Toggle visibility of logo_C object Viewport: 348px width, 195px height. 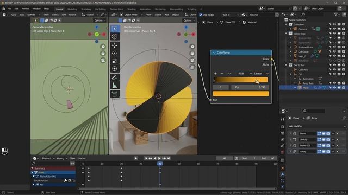[334, 56]
